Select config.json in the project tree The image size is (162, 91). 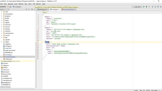8,46
